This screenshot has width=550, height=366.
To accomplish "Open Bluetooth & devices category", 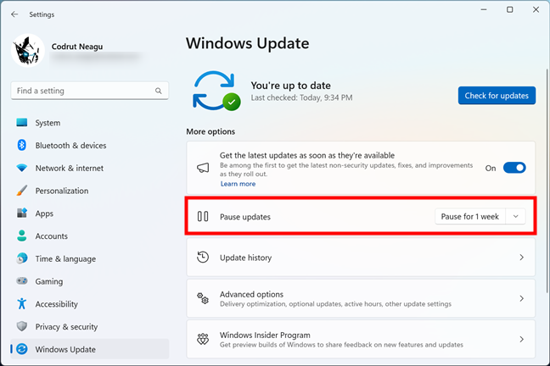I will pos(89,146).
